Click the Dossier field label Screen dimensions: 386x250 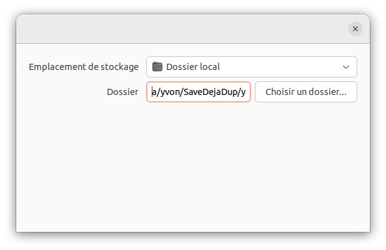pos(122,92)
